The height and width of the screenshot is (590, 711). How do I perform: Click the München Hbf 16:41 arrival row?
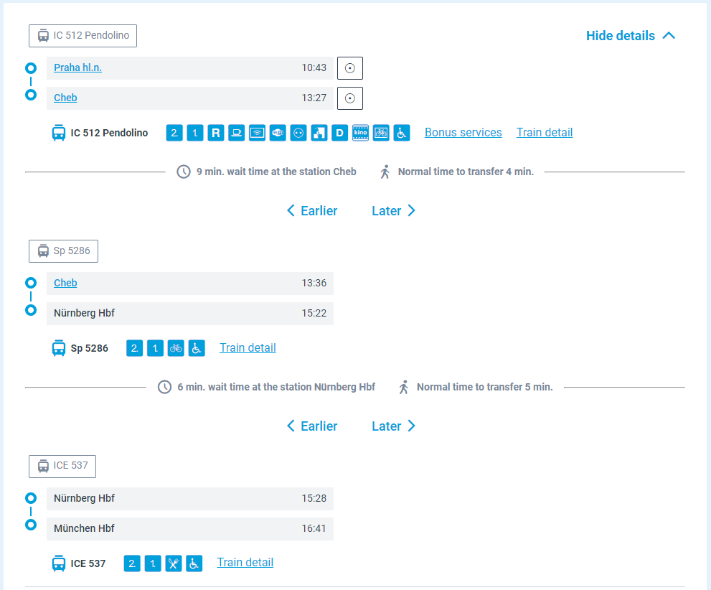pyautogui.click(x=190, y=529)
